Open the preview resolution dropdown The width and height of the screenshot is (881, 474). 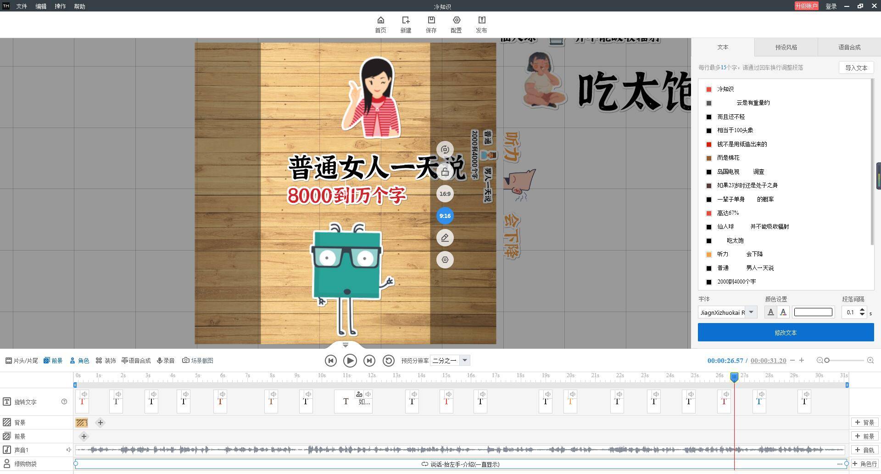[464, 360]
